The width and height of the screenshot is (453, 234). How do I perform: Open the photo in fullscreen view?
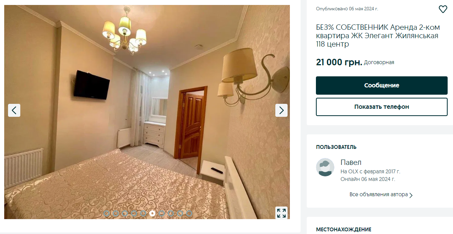click(x=281, y=213)
